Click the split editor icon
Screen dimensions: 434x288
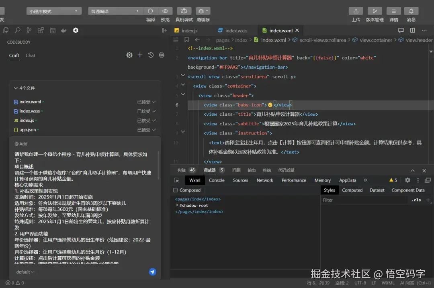click(412, 31)
